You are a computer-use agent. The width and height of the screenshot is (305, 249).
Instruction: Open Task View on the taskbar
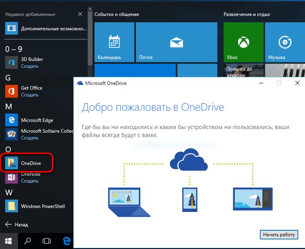pyautogui.click(x=46, y=241)
